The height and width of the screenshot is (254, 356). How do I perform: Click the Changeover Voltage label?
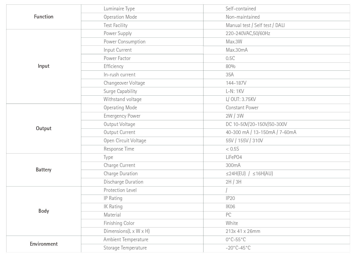pyautogui.click(x=124, y=83)
